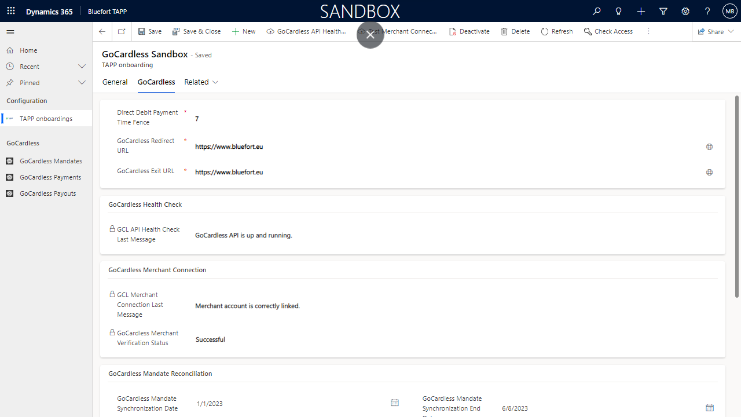Open calendar picker for Synchronization End Date
Viewport: 741px width, 417px height.
[710, 408]
